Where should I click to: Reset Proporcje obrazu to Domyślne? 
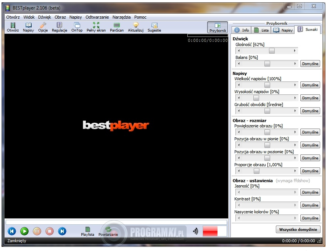click(x=310, y=171)
